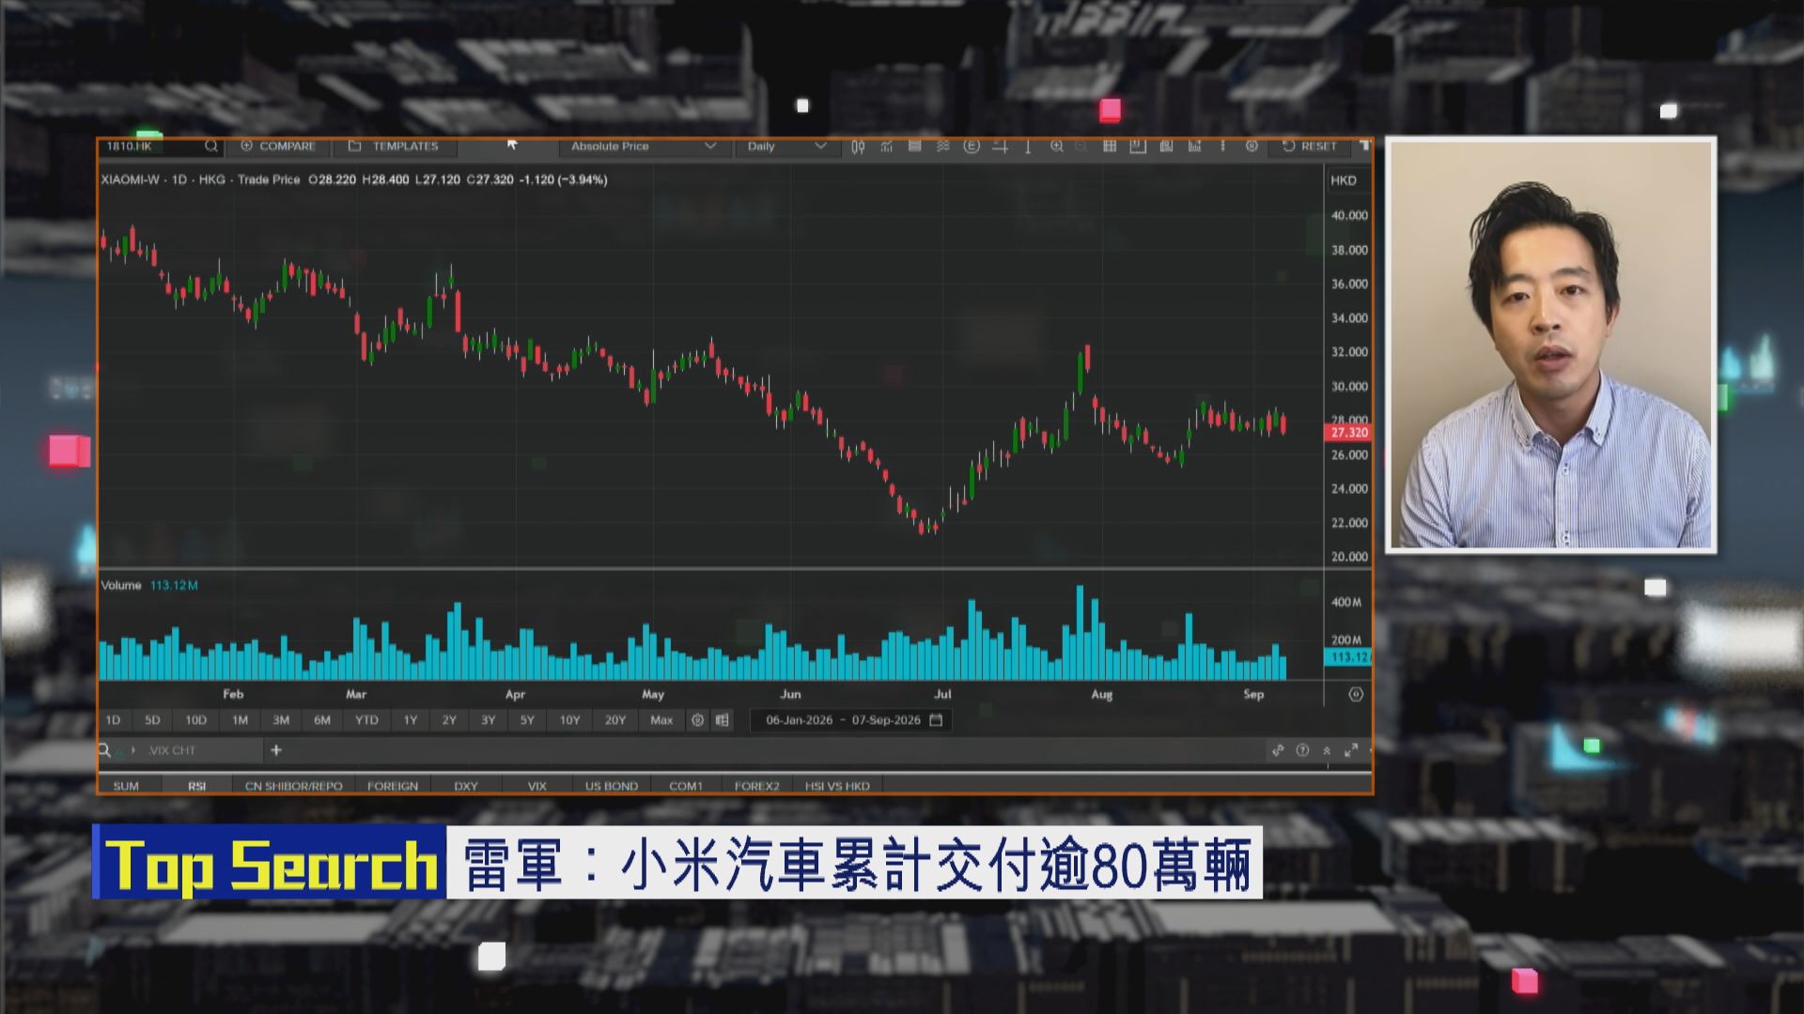Switch to the CN SHIBOR/REPO tab
Viewport: 1804px width, 1014px height.
tap(293, 786)
